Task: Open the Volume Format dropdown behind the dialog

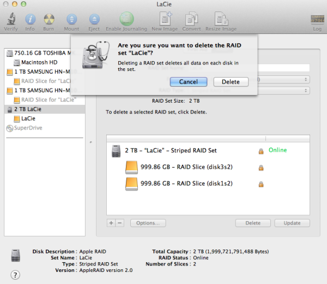Action: click(x=283, y=79)
